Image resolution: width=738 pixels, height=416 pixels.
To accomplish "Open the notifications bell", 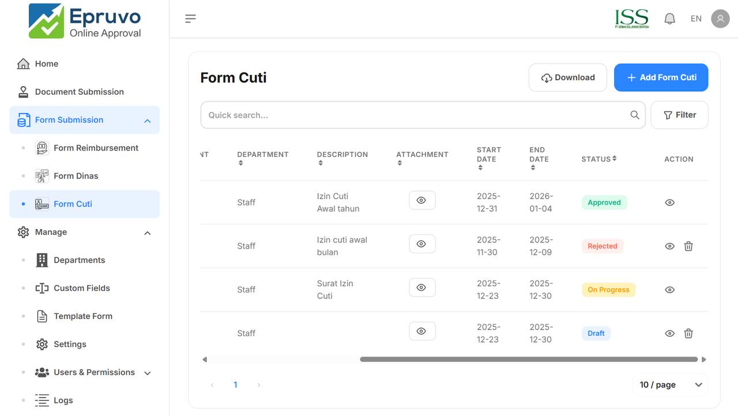I will [669, 18].
